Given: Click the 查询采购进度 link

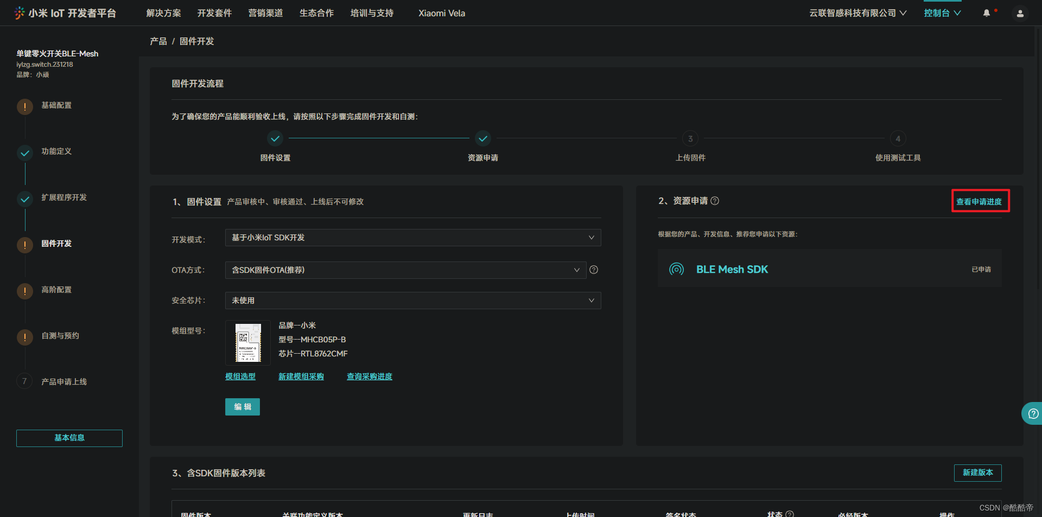Looking at the screenshot, I should (370, 376).
